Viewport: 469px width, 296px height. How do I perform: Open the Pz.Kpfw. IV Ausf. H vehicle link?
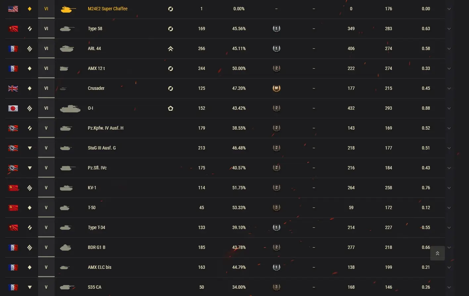pyautogui.click(x=105, y=128)
